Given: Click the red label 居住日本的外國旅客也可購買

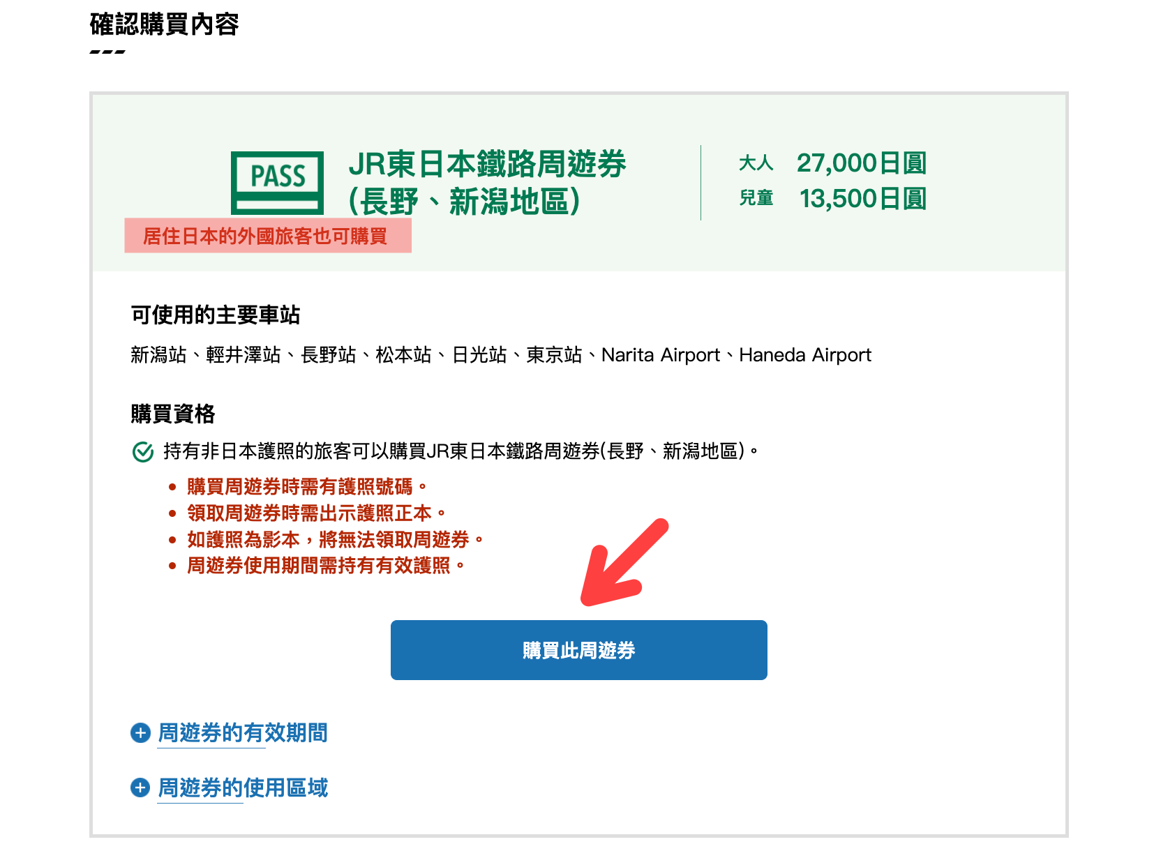Looking at the screenshot, I should tap(268, 236).
